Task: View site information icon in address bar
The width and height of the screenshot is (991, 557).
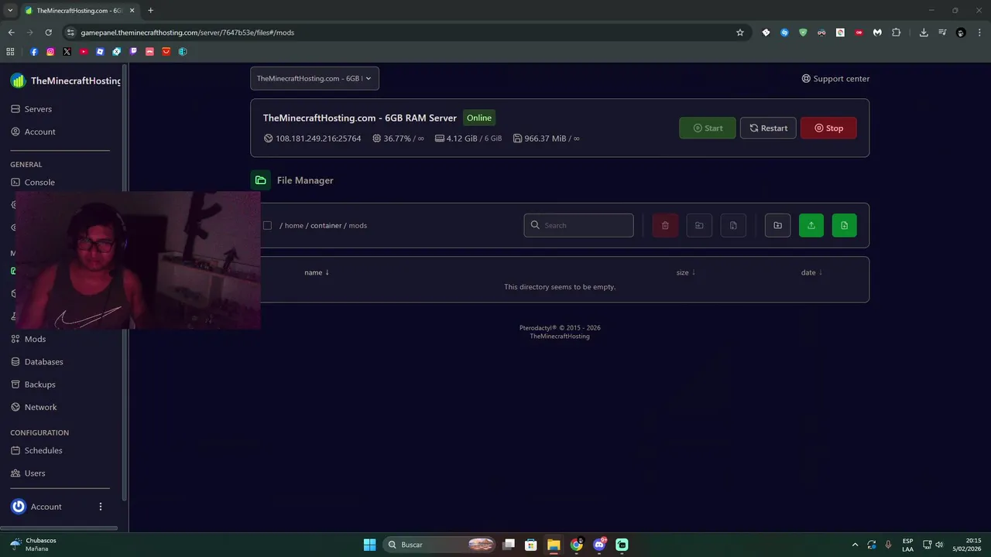Action: (70, 32)
